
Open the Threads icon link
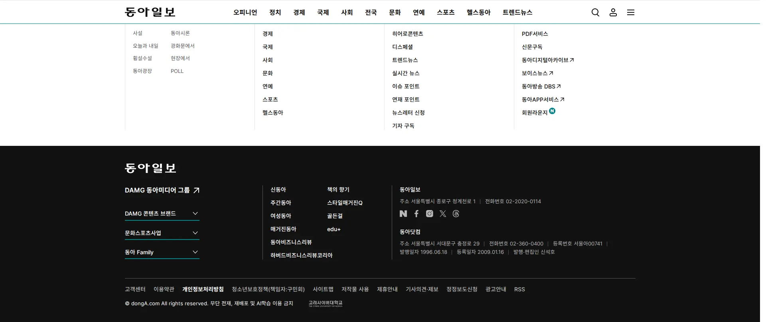456,214
